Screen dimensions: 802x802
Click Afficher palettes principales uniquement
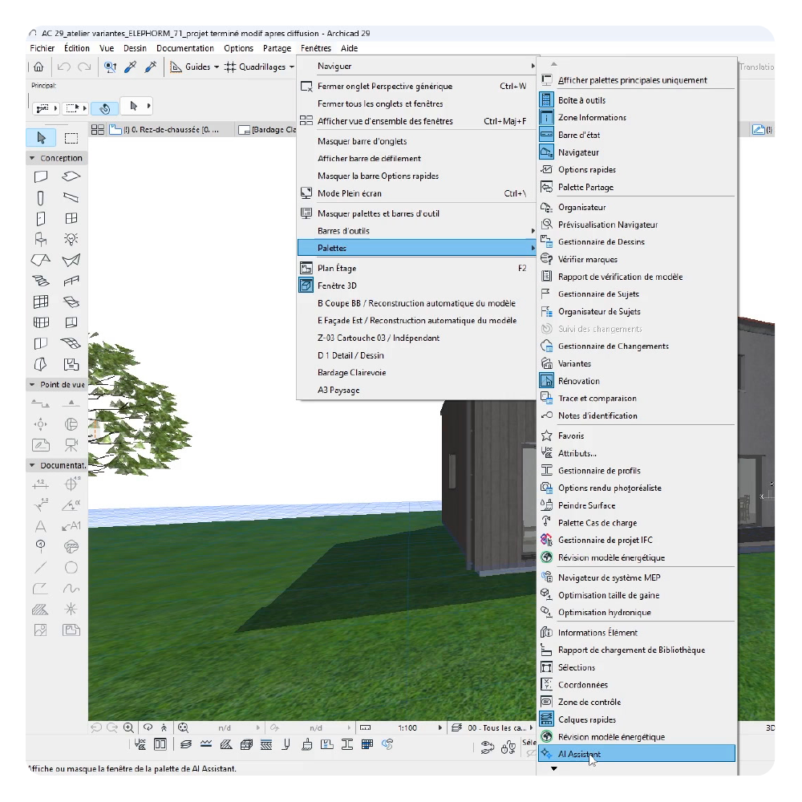(632, 80)
